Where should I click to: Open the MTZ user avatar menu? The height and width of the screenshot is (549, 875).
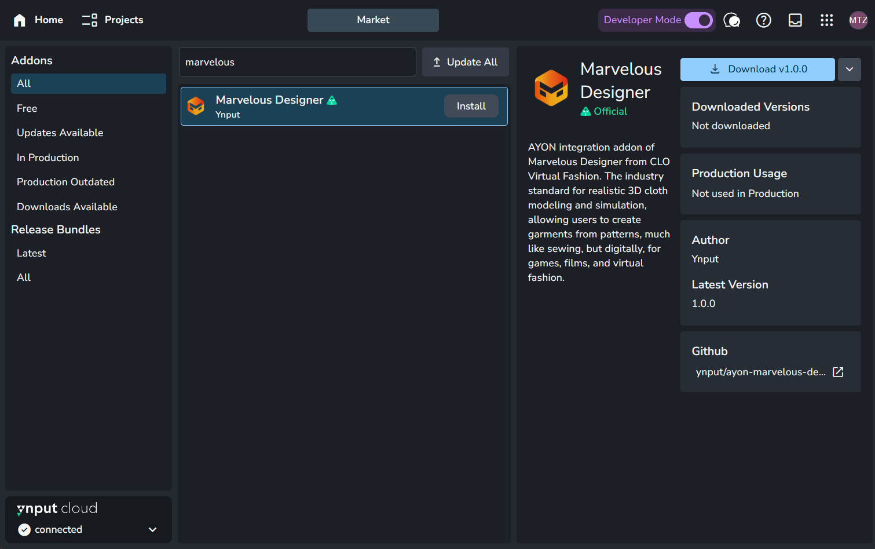click(858, 20)
